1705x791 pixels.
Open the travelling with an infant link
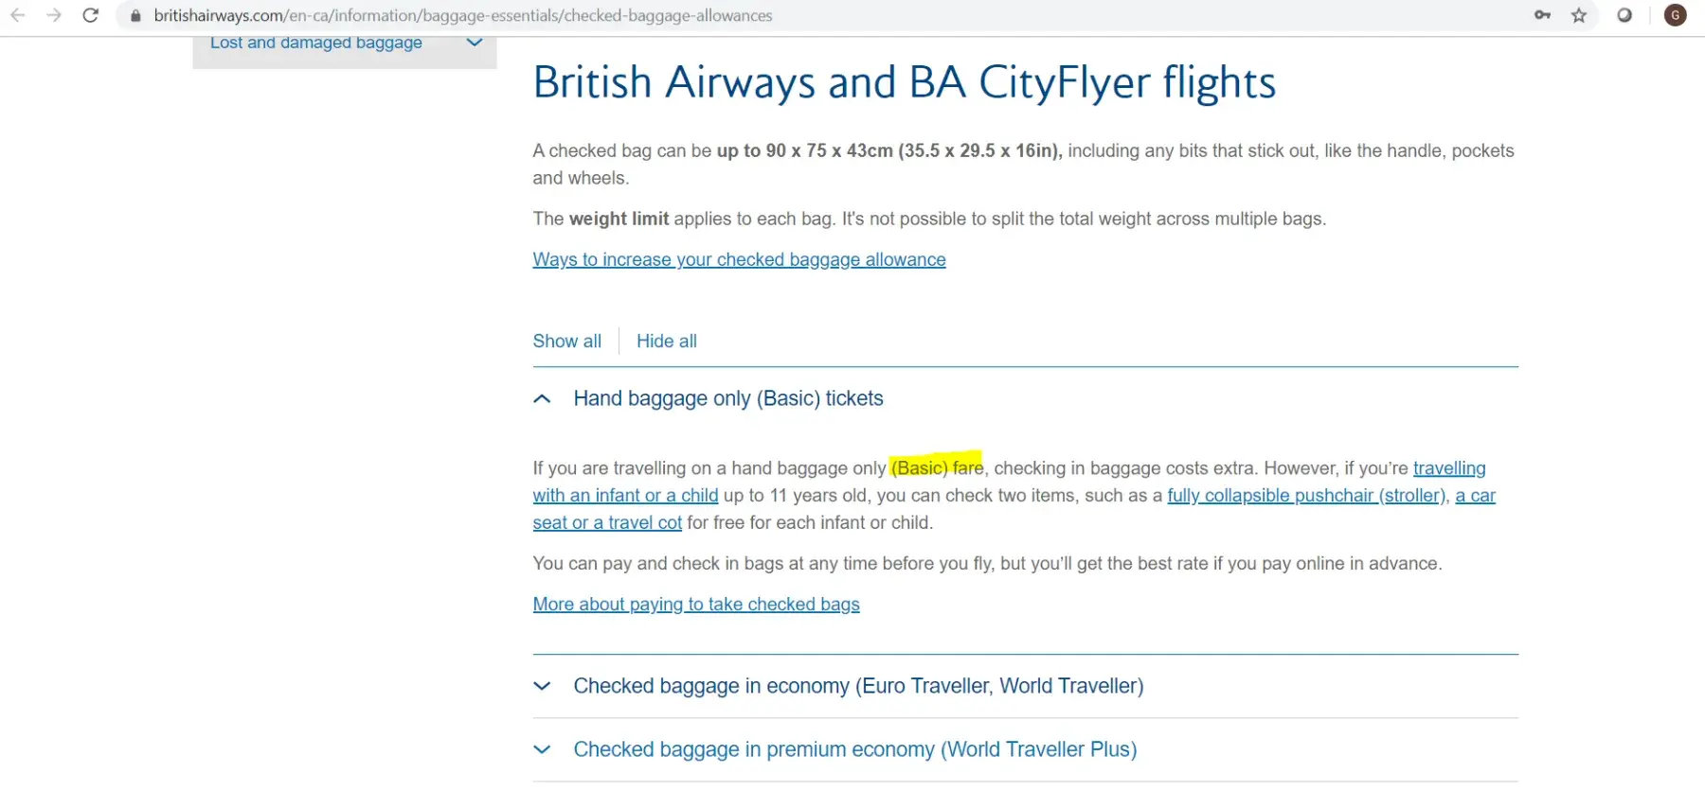[1448, 468]
